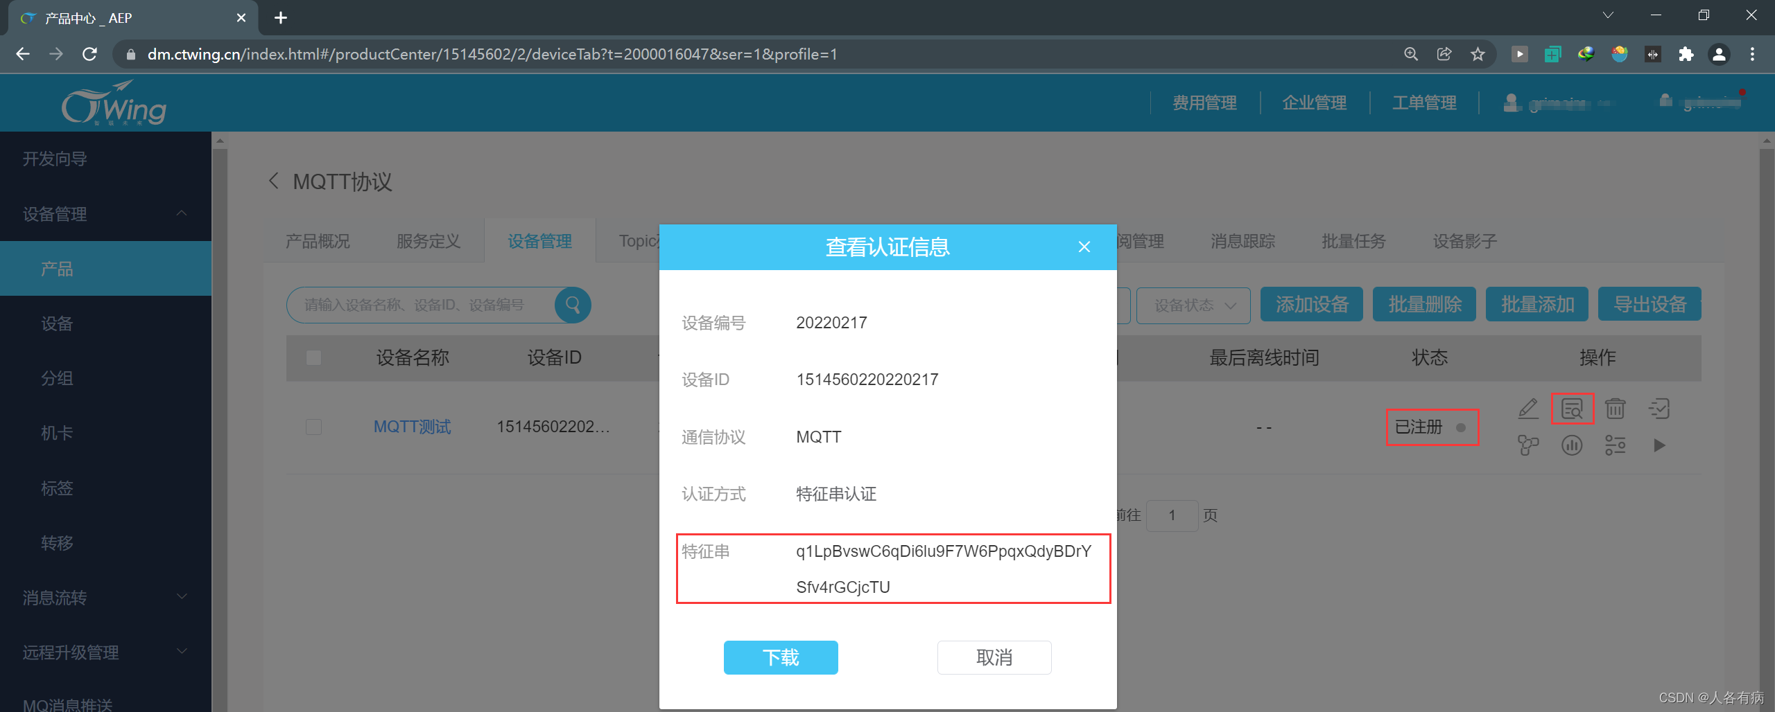Click the delete trash icon for MQTT测试
1775x712 pixels.
[1615, 409]
